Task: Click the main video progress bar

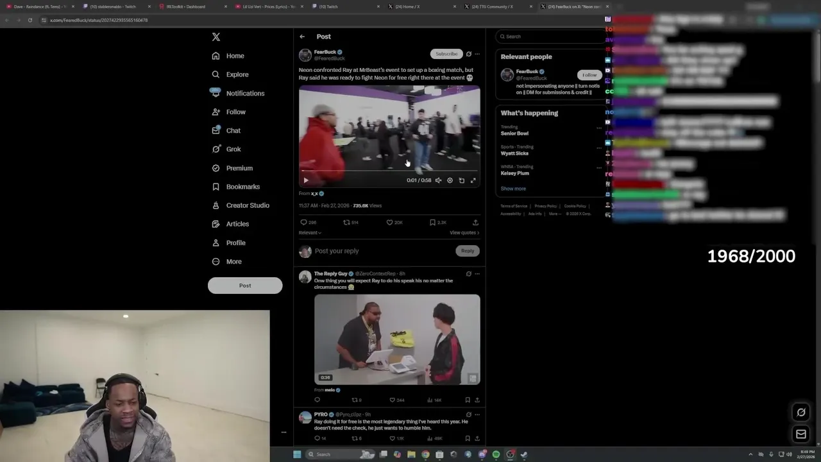Action: 389,171
